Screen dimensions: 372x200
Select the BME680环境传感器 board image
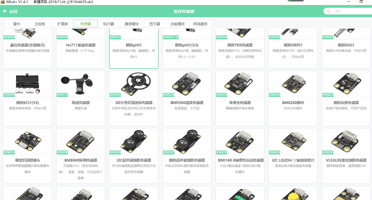(81, 142)
